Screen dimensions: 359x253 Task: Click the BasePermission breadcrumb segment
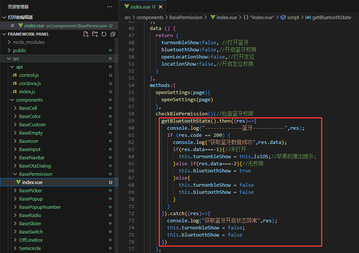186,17
